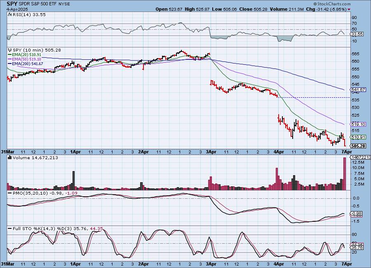
Task: Click 4Apr on the price panel time axis
Action: 279,152
